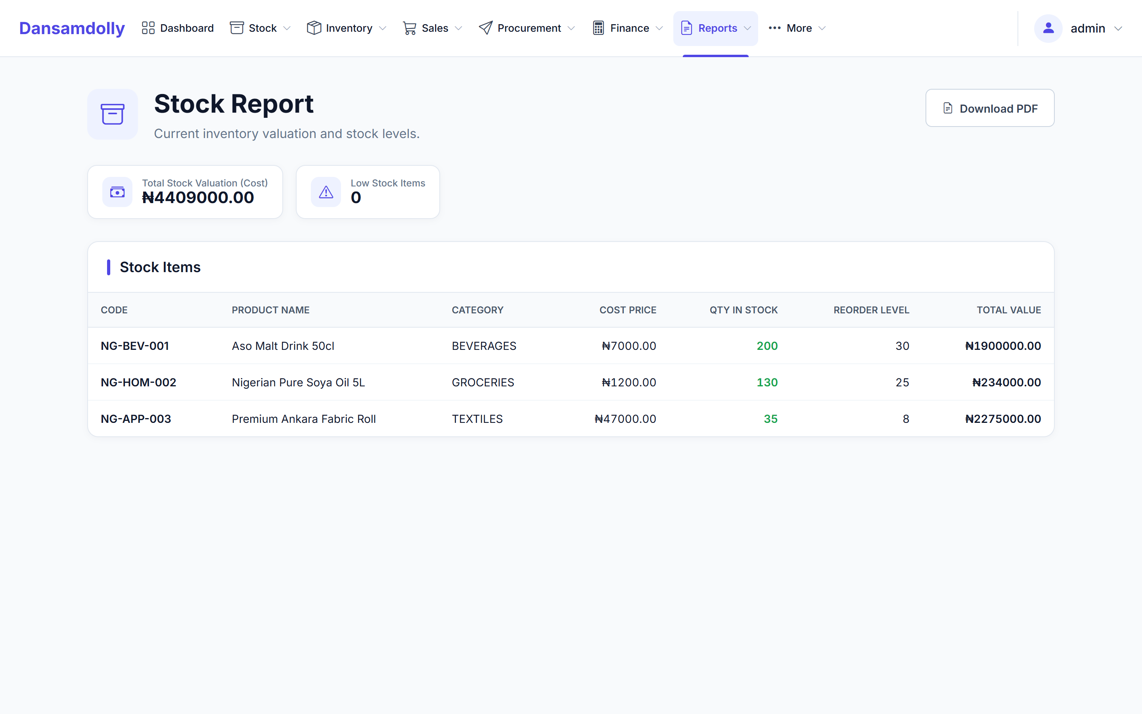This screenshot has height=714, width=1142.
Task: Expand the Sales menu chevron
Action: coord(458,28)
